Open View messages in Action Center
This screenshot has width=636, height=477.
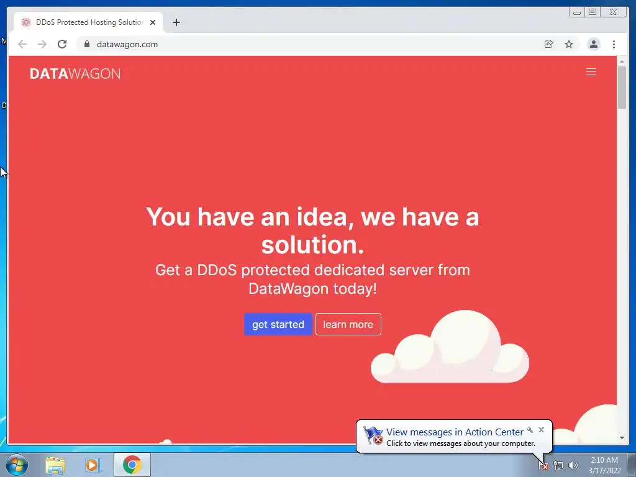[455, 432]
